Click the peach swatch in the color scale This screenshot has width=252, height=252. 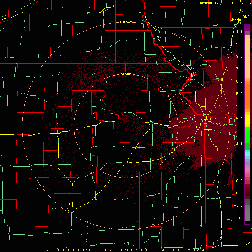[247, 57]
